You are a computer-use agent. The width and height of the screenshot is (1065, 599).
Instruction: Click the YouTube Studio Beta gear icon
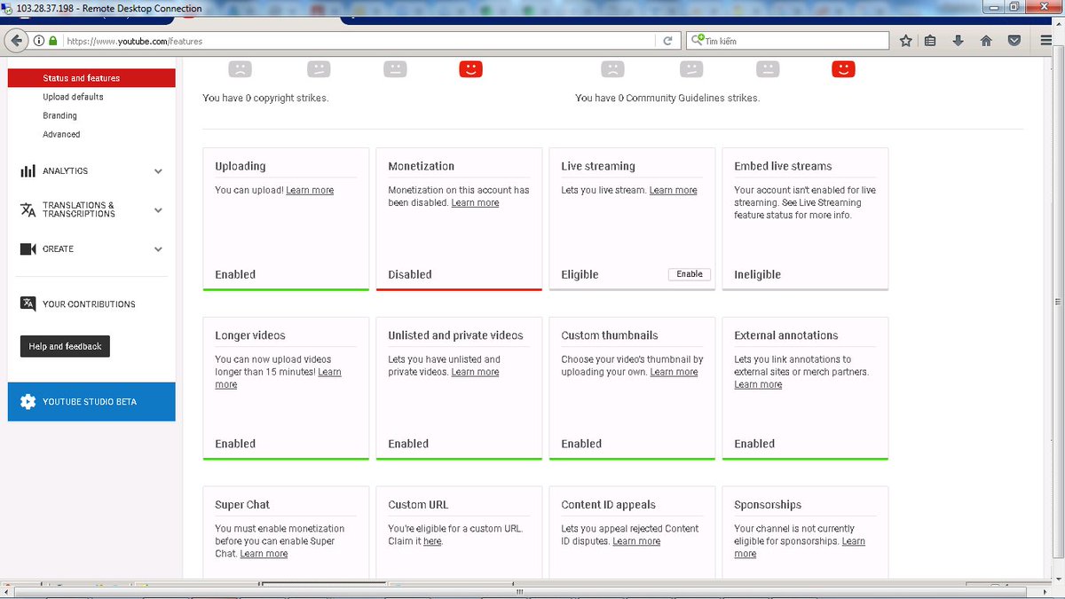click(28, 402)
